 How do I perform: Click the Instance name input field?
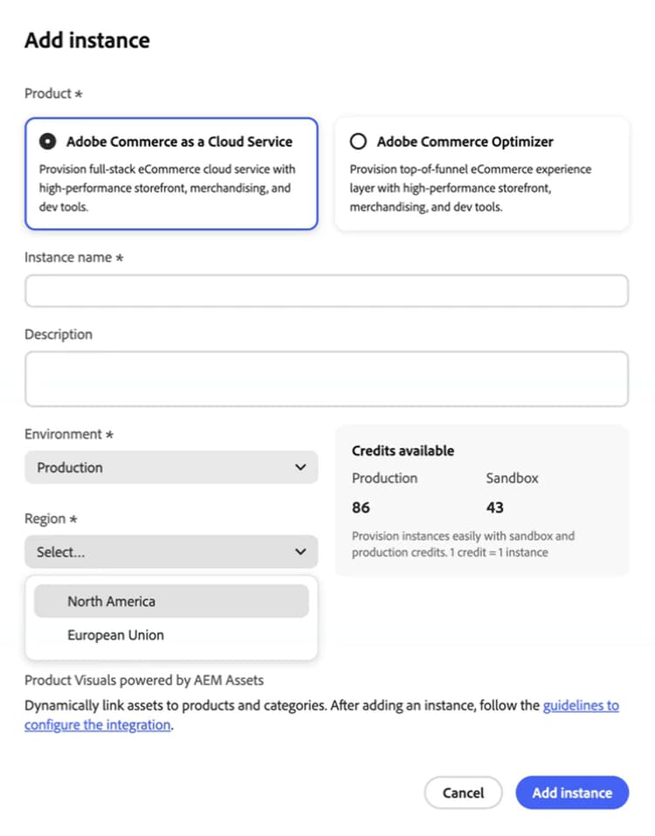327,290
